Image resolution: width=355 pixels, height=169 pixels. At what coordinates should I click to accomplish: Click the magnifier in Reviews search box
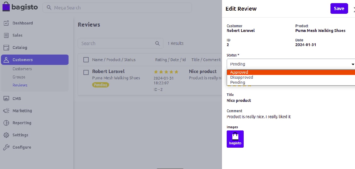point(157,43)
